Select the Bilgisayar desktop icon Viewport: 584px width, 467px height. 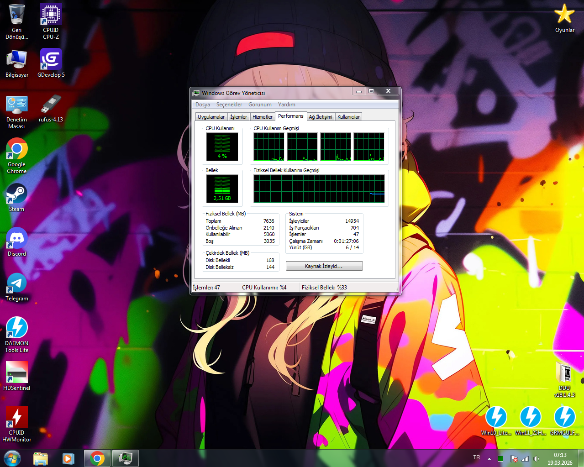pos(17,63)
